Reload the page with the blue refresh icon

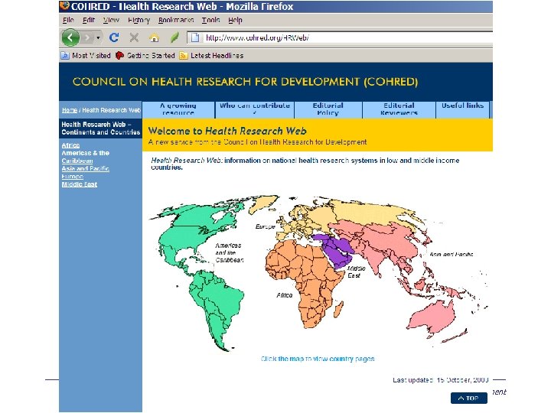pos(114,37)
